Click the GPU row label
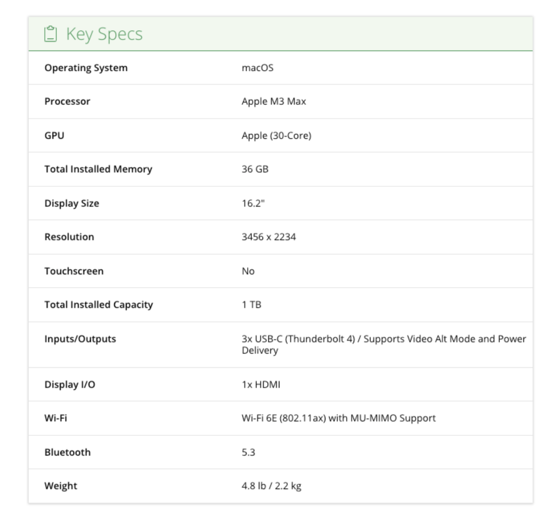This screenshot has width=557, height=524. click(55, 135)
